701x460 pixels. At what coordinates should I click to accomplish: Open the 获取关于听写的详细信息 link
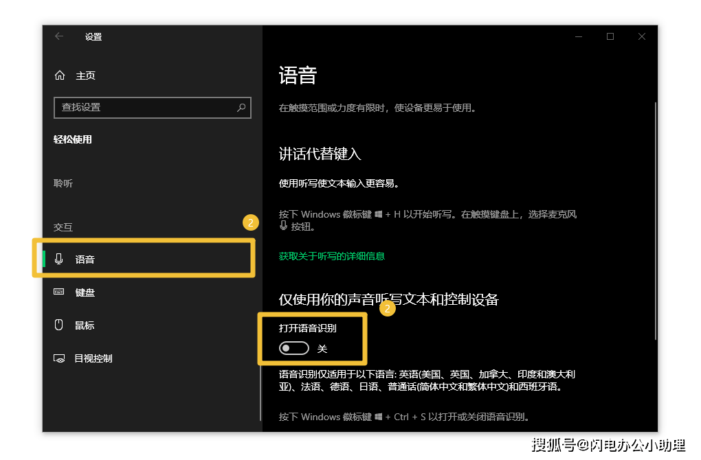click(x=332, y=256)
